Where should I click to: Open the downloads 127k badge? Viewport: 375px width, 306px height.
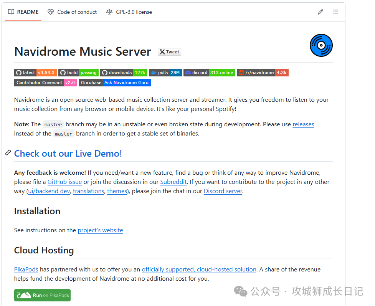[124, 73]
